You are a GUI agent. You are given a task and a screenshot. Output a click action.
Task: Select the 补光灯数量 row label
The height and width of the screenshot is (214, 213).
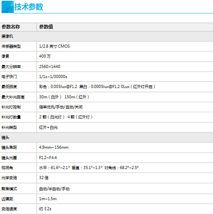(11, 117)
